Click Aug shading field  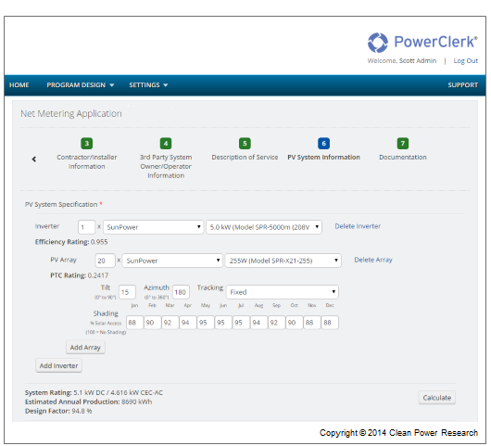click(259, 323)
